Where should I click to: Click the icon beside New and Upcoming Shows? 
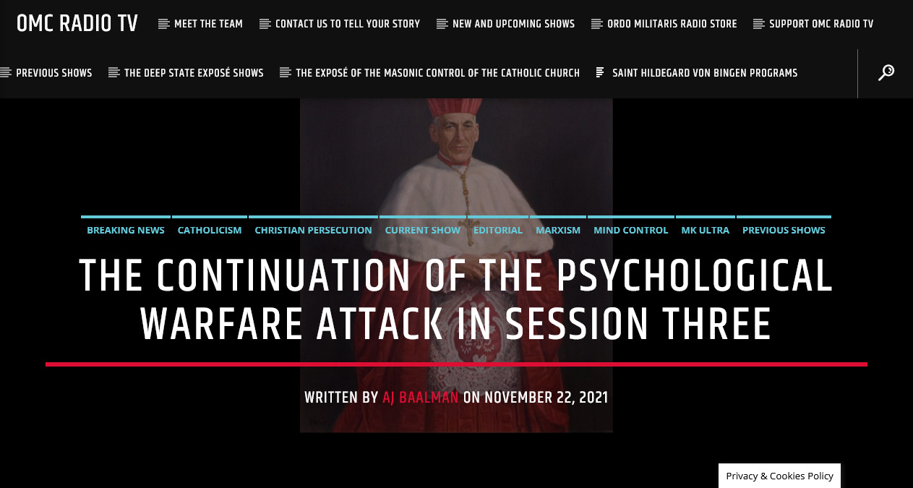pos(442,24)
